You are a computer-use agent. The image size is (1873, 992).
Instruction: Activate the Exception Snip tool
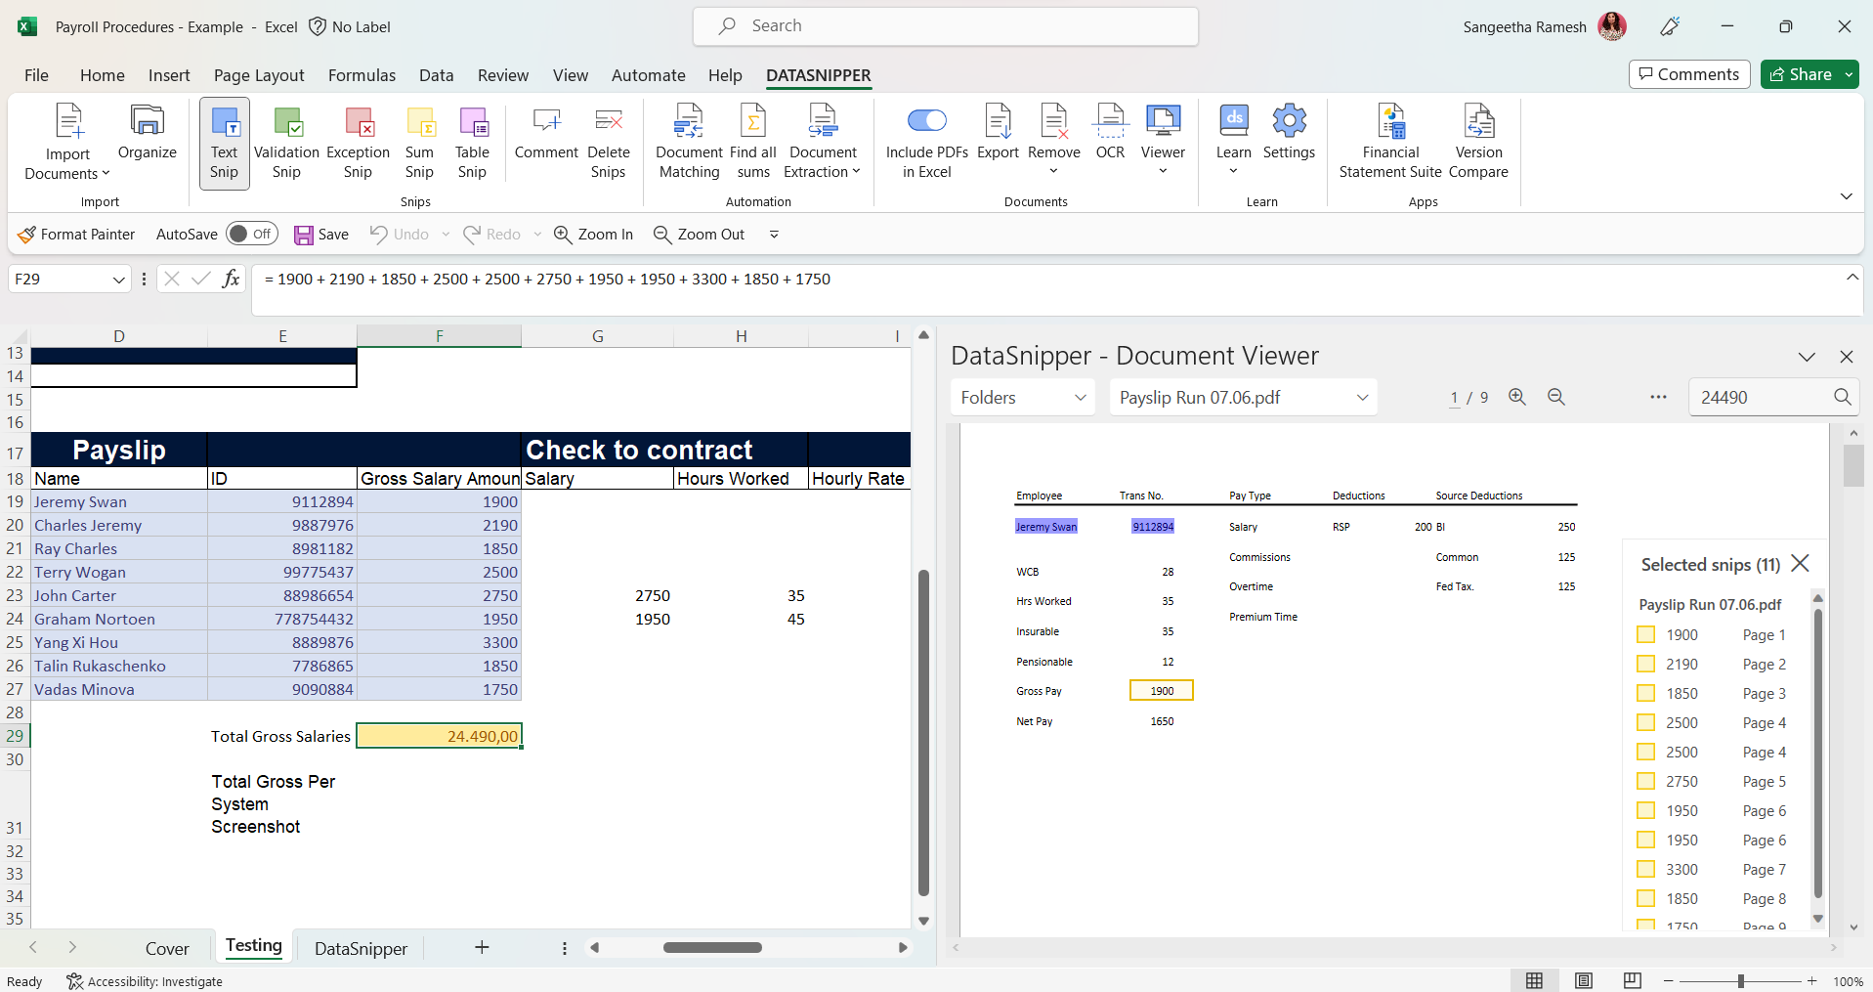357,142
